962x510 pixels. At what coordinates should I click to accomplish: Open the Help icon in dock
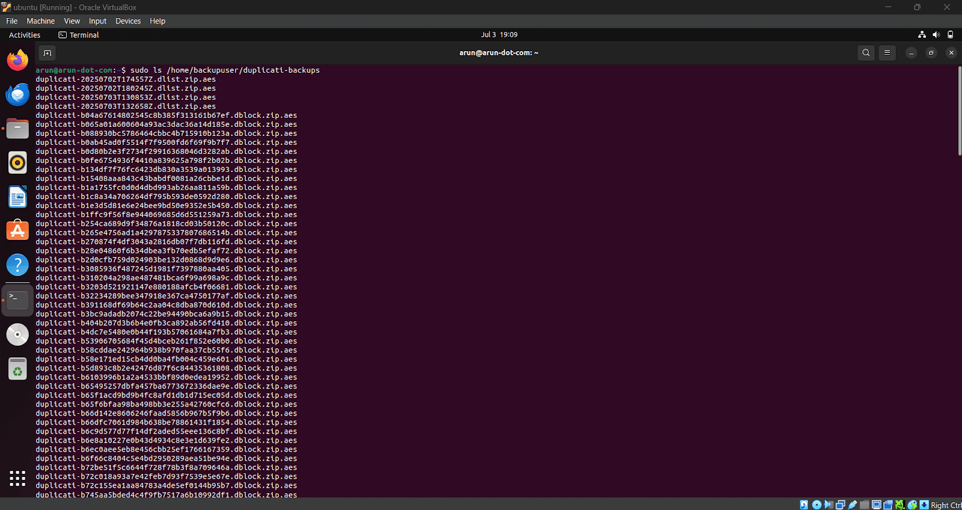pyautogui.click(x=17, y=265)
